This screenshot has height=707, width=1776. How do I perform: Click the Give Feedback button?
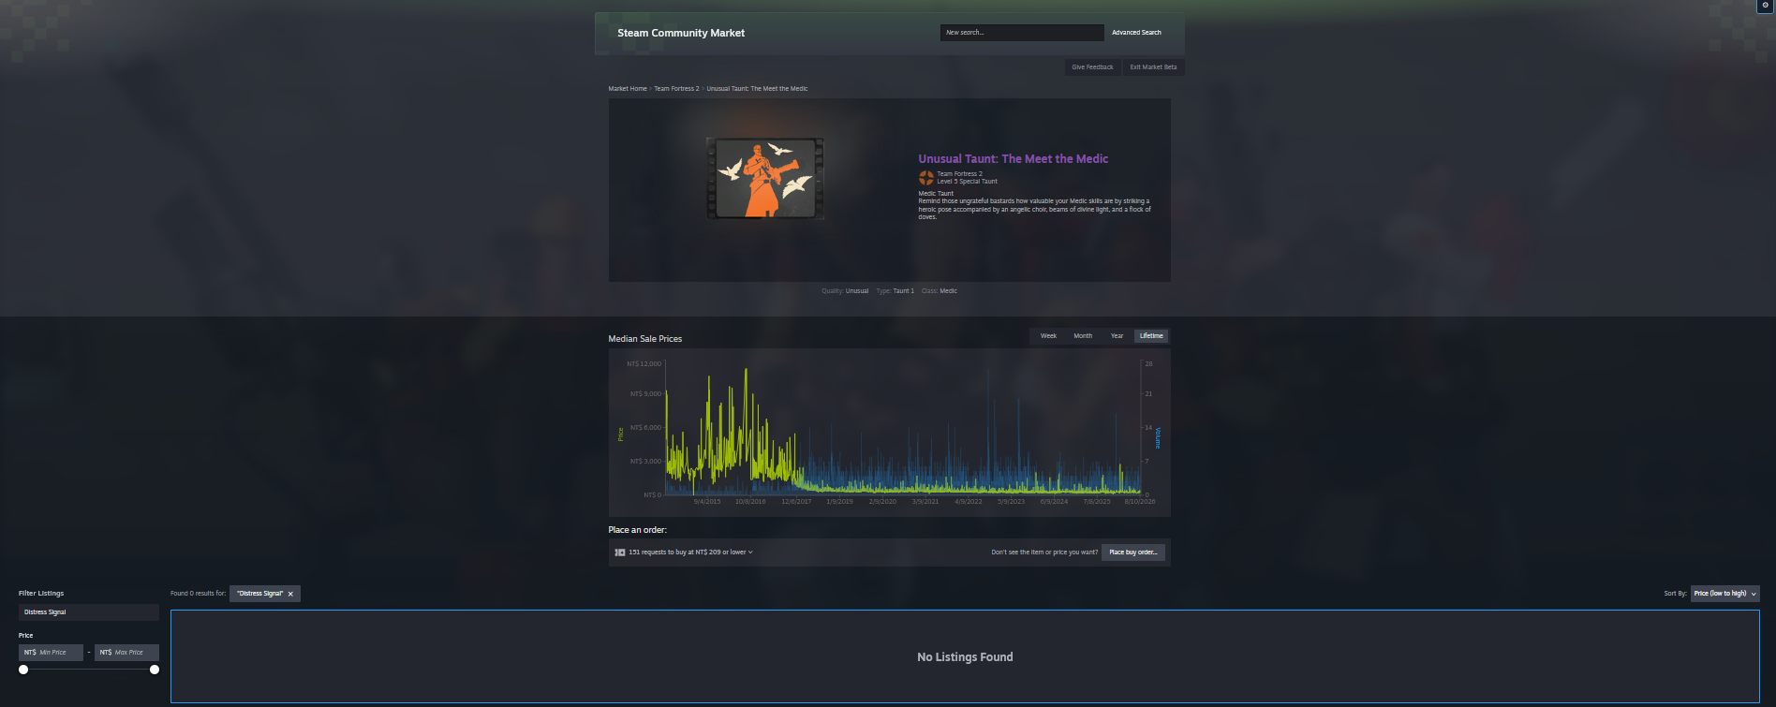[1092, 67]
